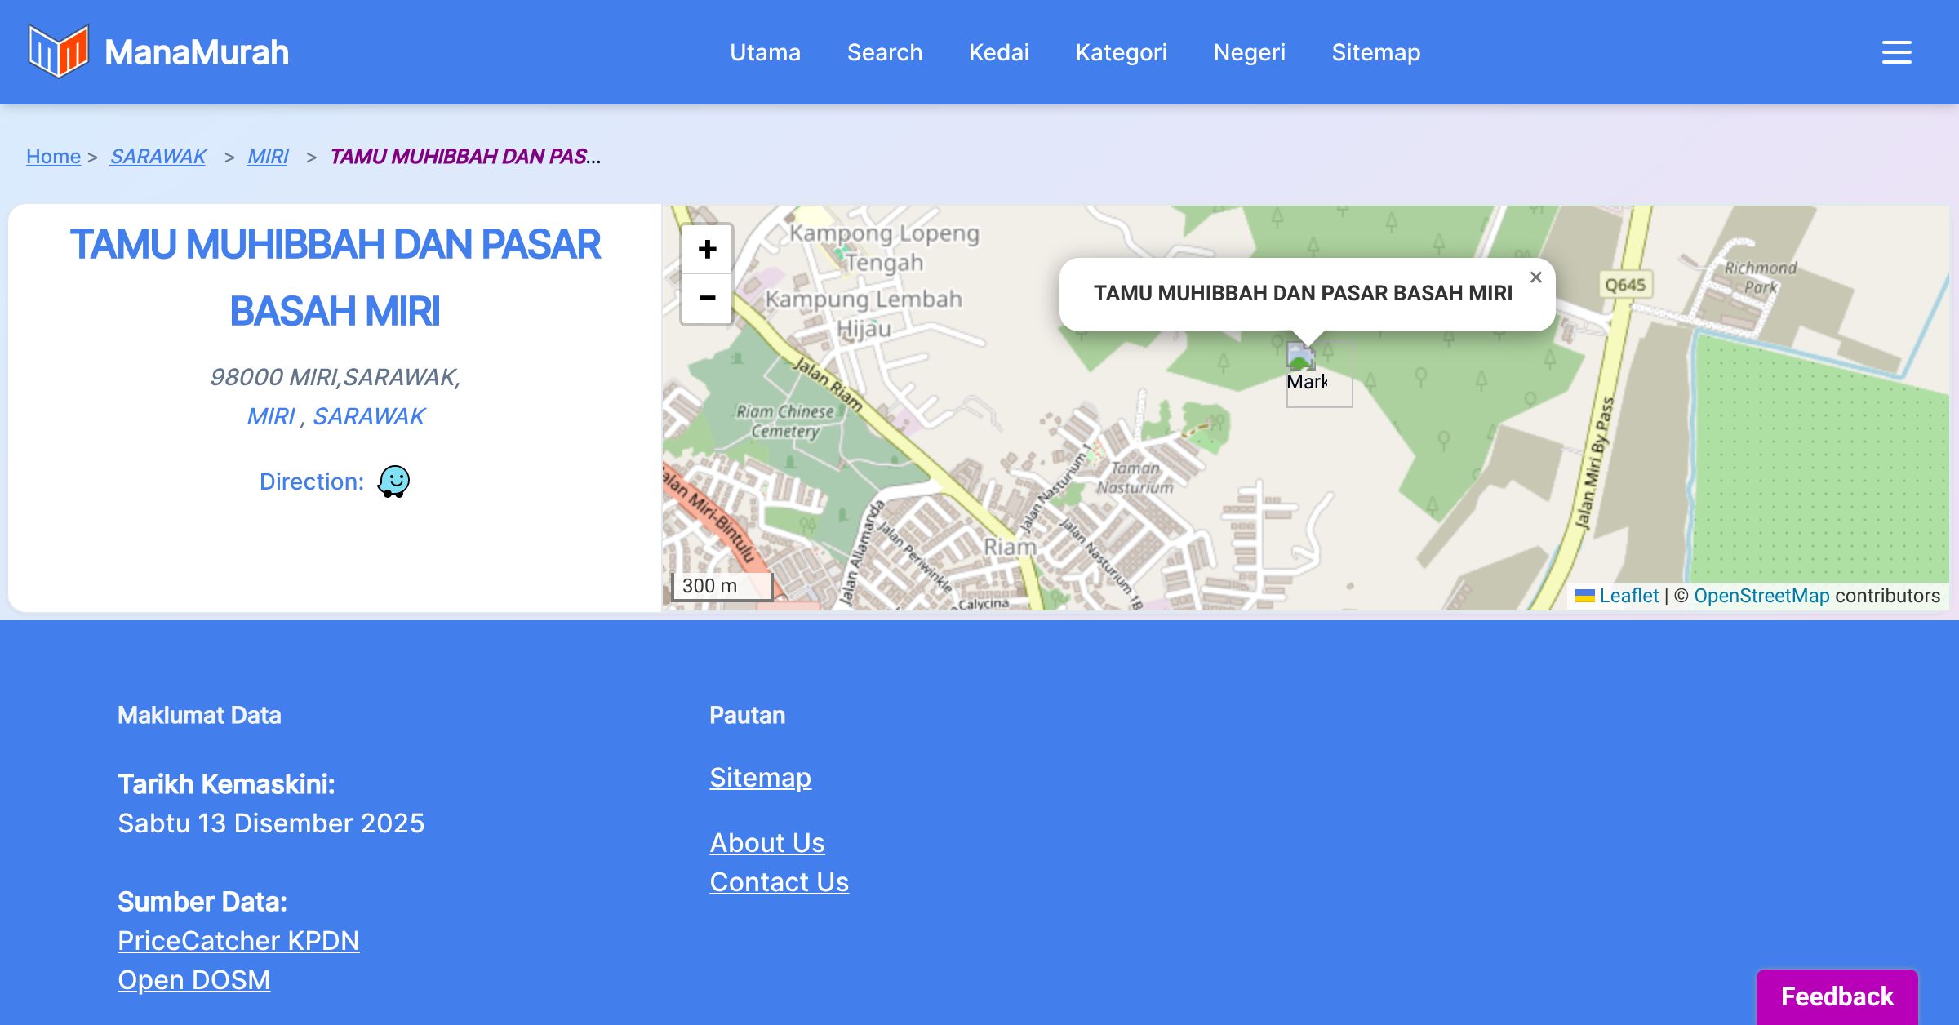This screenshot has height=1025, width=1959.
Task: Open the Feedback button
Action: pyautogui.click(x=1837, y=996)
